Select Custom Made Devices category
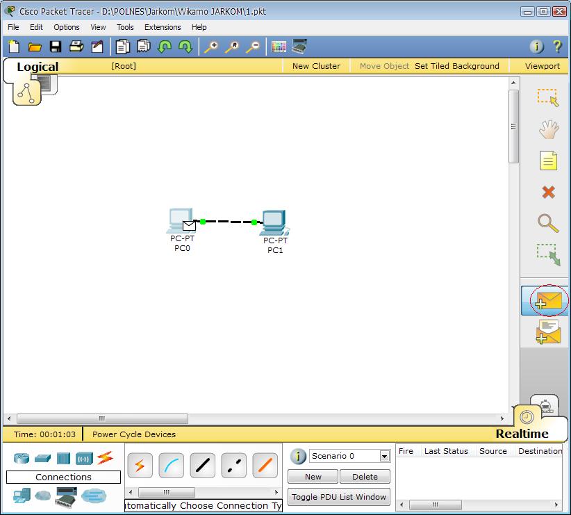This screenshot has width=571, height=515. point(66,497)
